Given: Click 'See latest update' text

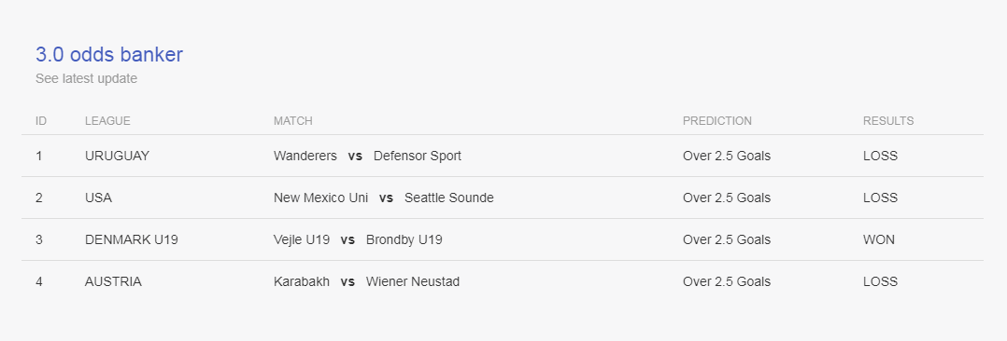Looking at the screenshot, I should tap(86, 79).
